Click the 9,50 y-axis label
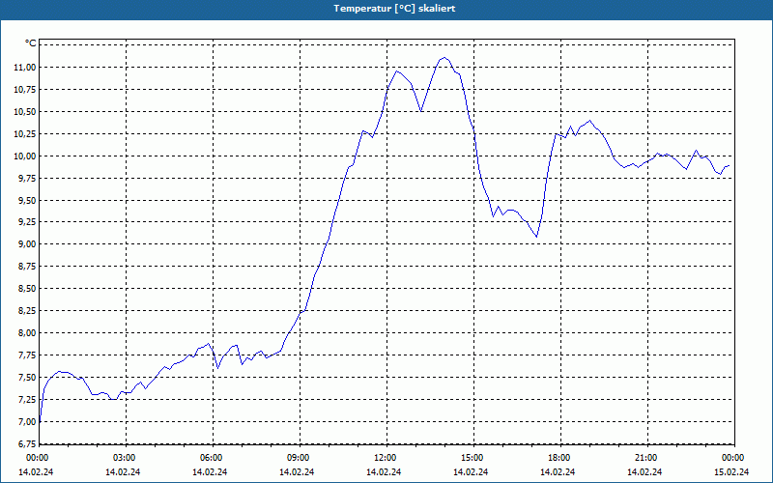773x483 pixels. [27, 200]
